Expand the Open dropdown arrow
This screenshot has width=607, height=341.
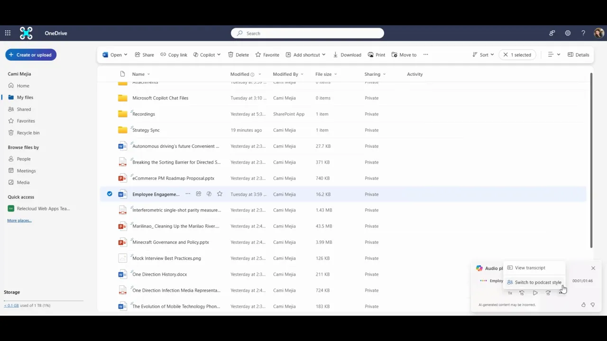click(125, 55)
